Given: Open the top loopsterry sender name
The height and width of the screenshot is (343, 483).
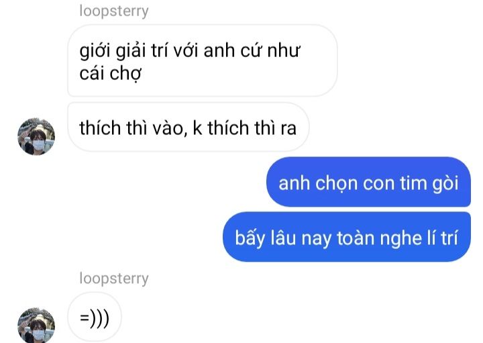Looking at the screenshot, I should [114, 11].
